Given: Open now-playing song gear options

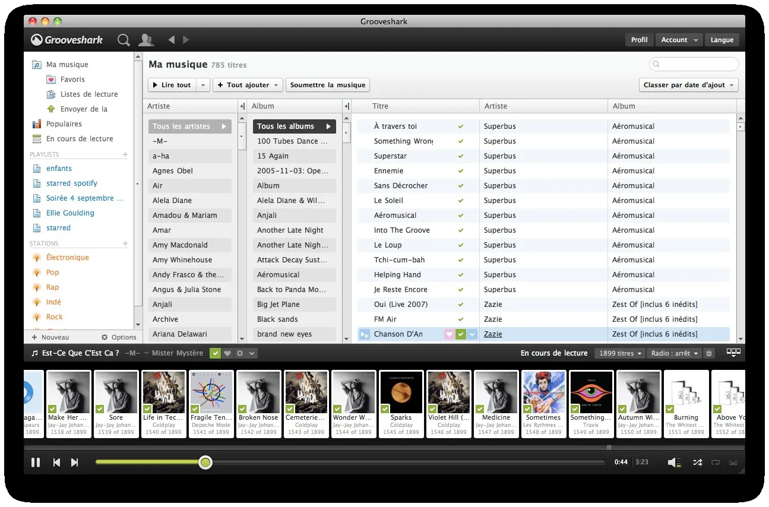Looking at the screenshot, I should pyautogui.click(x=240, y=353).
